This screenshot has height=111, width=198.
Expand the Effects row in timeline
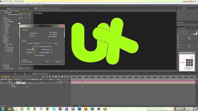pyautogui.click(x=10, y=85)
